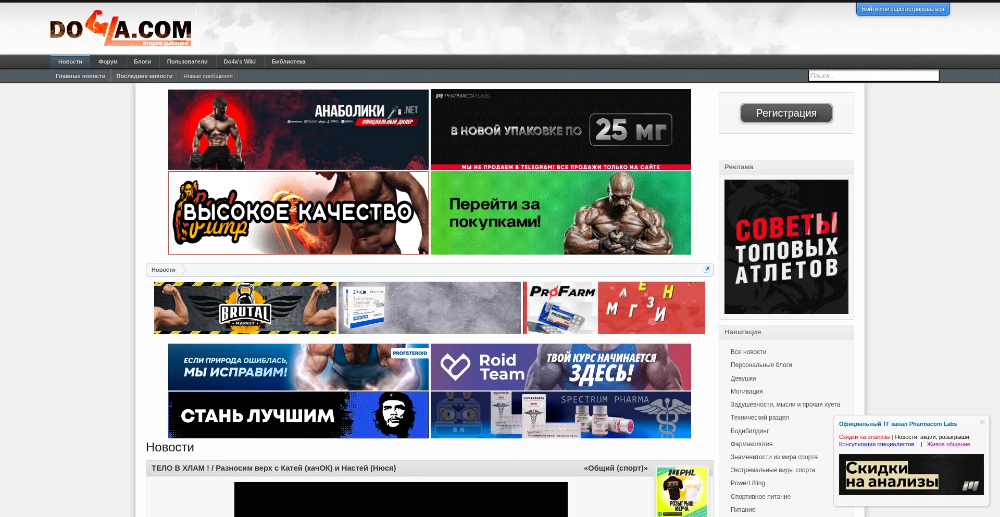The height and width of the screenshot is (517, 1000).
Task: Open the breadcrumb popup icon in Новости bar
Action: [707, 269]
